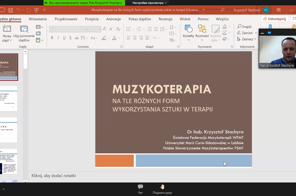296x196 pixels.
Task: Open the Kształty shapes gallery
Action: (x=189, y=29)
